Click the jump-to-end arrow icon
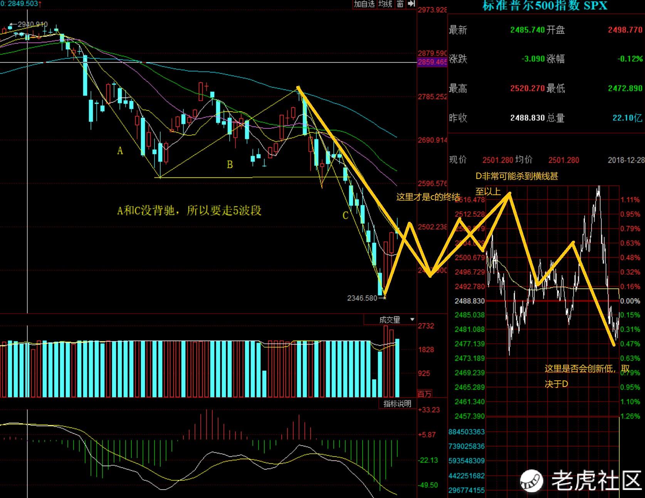 coord(412,4)
